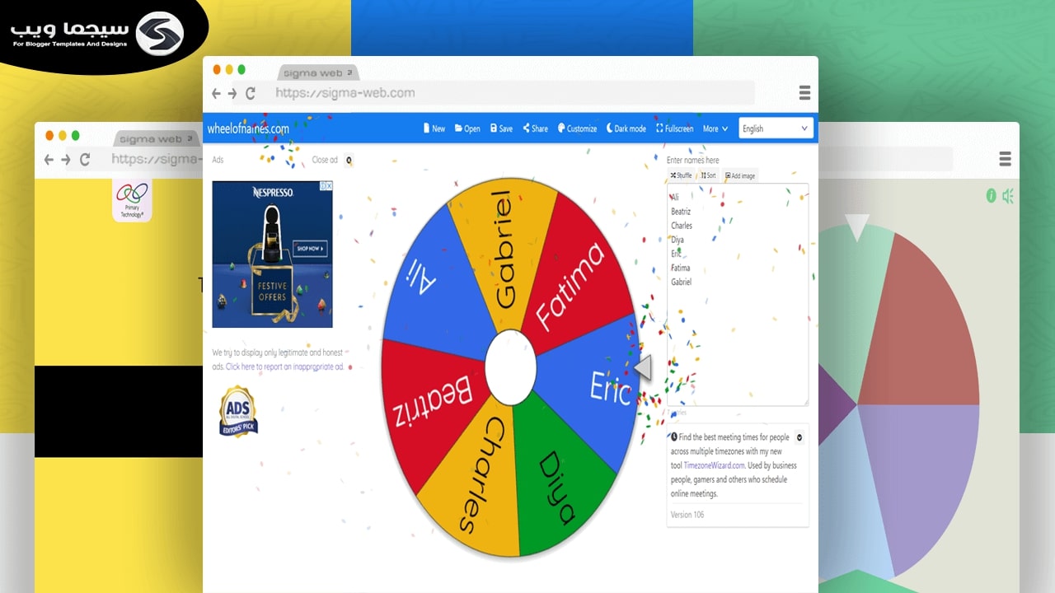Viewport: 1055px width, 593px height.
Task: Click the New wheel toolbar button
Action: (434, 128)
